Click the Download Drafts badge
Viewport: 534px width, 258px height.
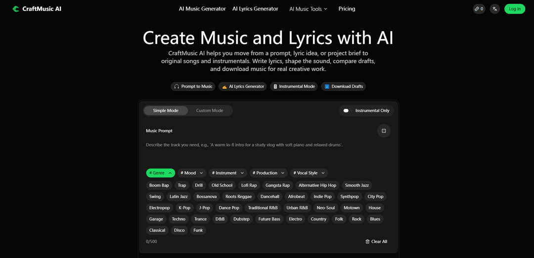344,86
